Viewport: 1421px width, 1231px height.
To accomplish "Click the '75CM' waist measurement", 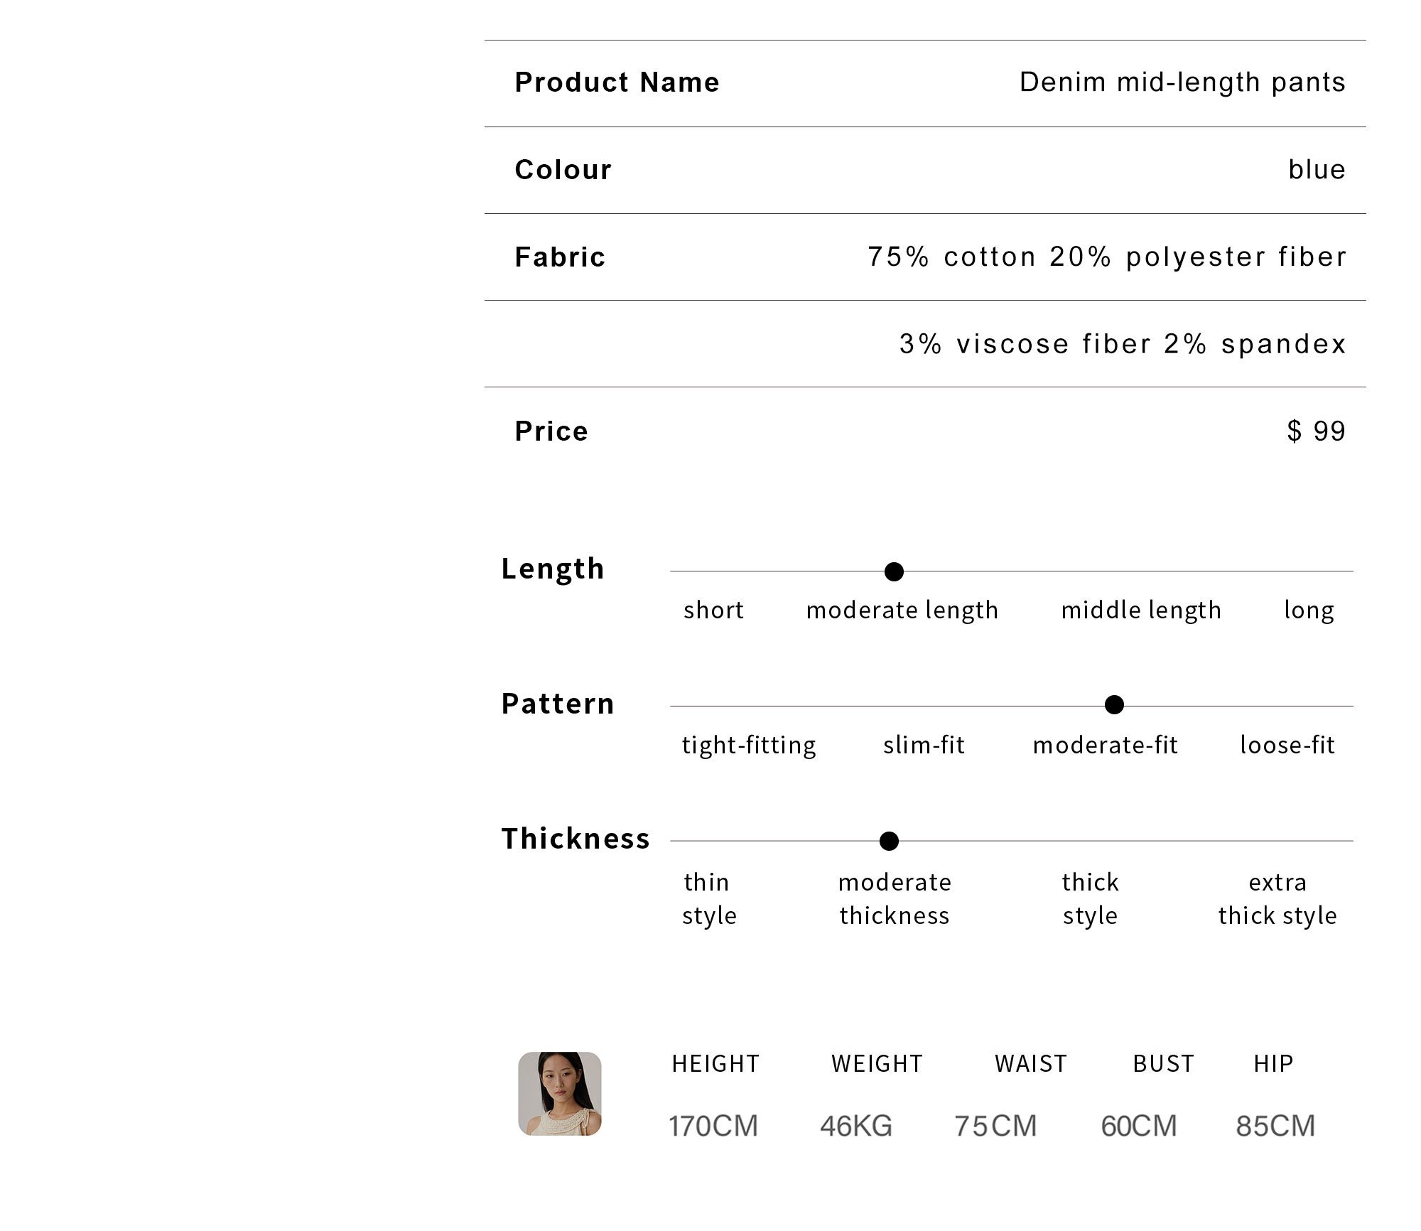I will coord(995,1126).
